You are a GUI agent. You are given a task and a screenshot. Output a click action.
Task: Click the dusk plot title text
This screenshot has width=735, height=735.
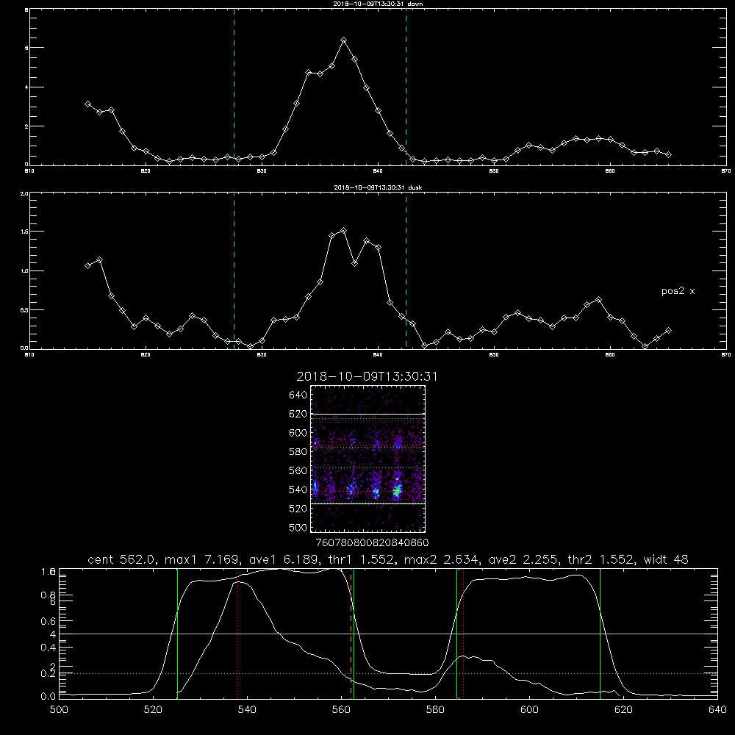tap(378, 187)
